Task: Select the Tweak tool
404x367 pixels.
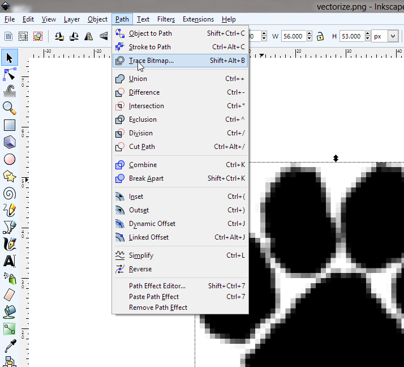Action: [x=10, y=91]
